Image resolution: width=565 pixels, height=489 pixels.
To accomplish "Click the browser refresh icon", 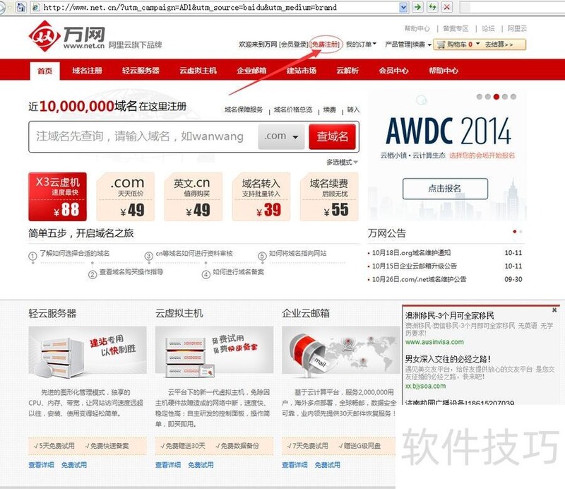I will click(x=432, y=6).
